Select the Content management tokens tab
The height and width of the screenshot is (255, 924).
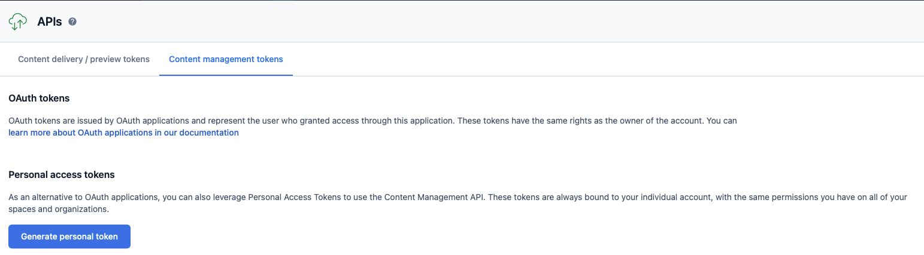pos(226,59)
